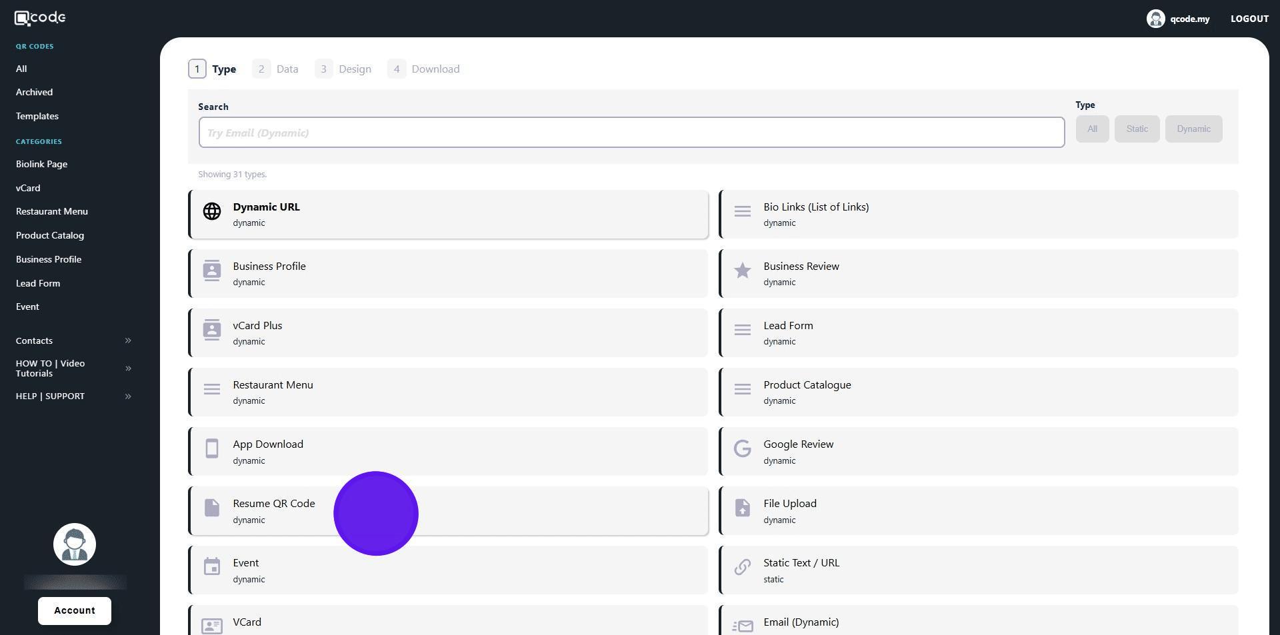Show All types filter
This screenshot has height=635, width=1280.
pos(1091,129)
